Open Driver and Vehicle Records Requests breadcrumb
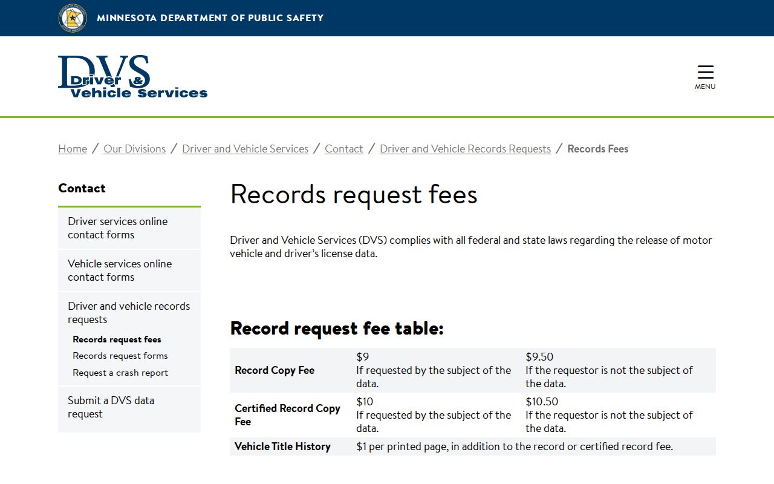774x484 pixels. (x=465, y=149)
